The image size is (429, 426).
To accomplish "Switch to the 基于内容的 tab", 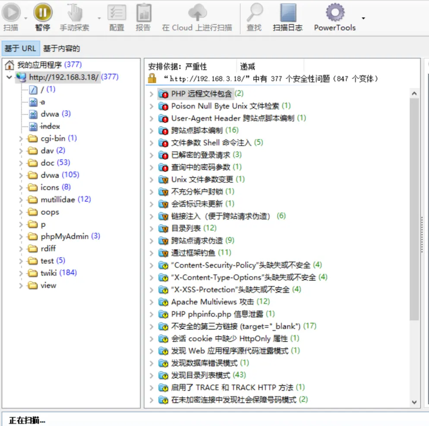I will [61, 49].
